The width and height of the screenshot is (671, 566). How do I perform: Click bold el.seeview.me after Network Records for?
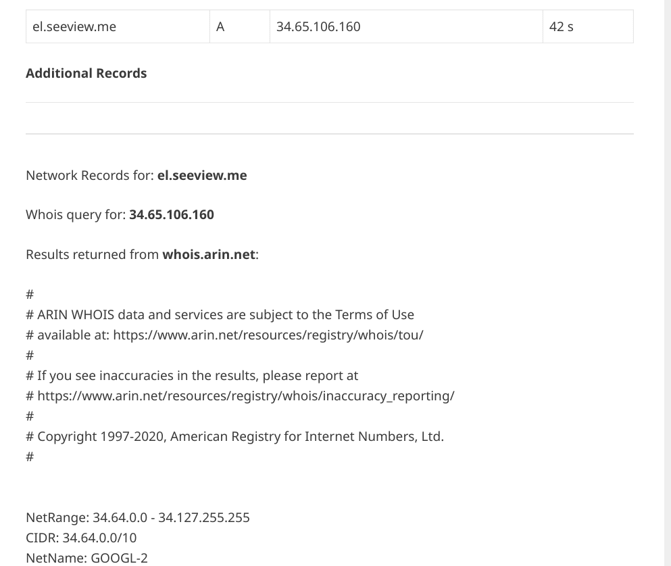202,175
